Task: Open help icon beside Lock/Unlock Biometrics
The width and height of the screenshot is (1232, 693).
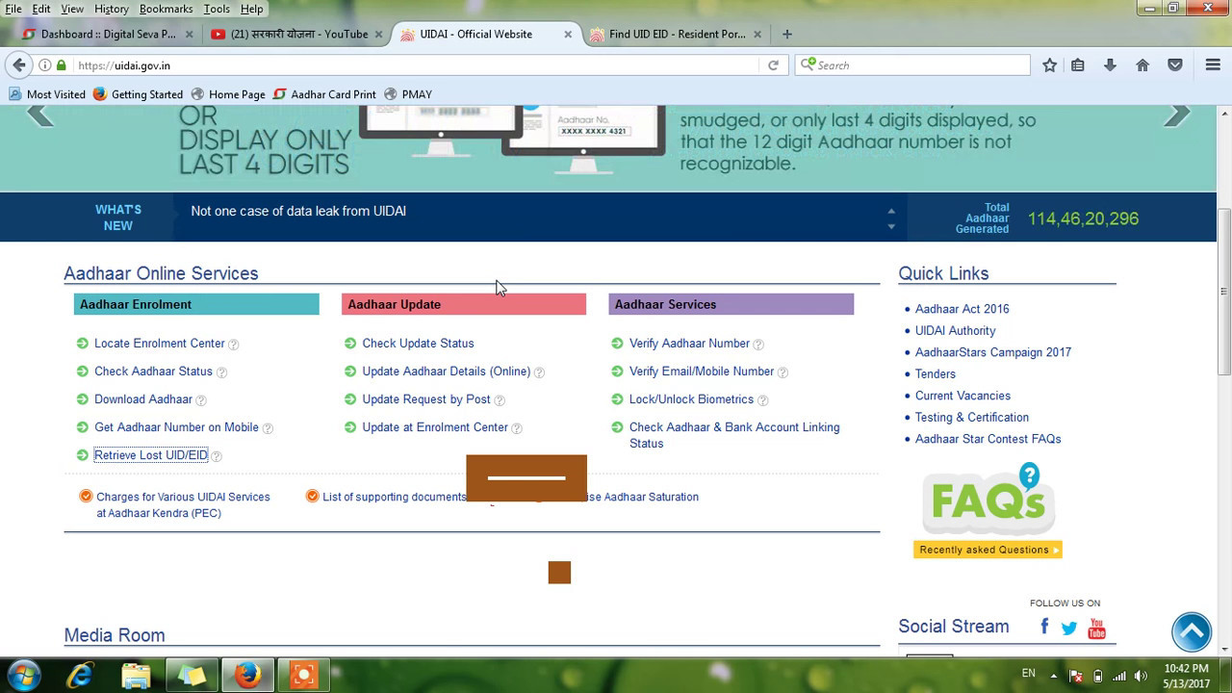Action: pos(763,400)
